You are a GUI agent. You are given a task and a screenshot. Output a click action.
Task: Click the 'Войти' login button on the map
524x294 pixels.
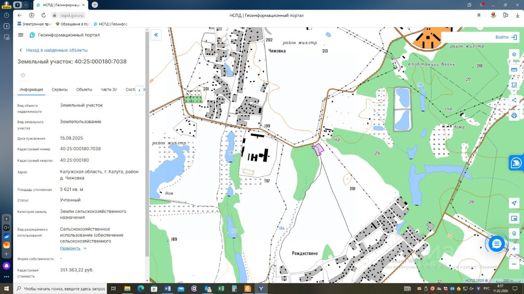click(506, 37)
